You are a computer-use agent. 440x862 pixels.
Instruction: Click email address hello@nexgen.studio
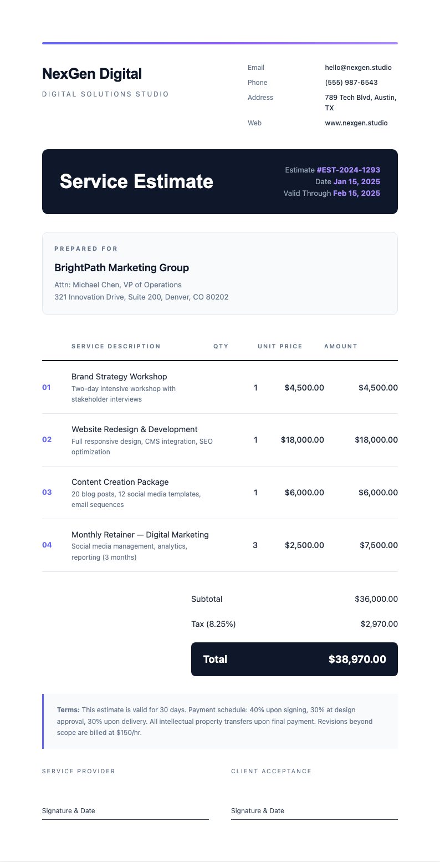[358, 68]
